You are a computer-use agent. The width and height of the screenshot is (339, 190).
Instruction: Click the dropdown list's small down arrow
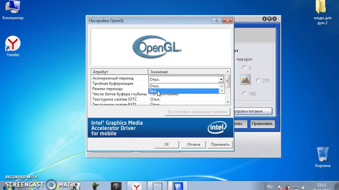coord(222,91)
